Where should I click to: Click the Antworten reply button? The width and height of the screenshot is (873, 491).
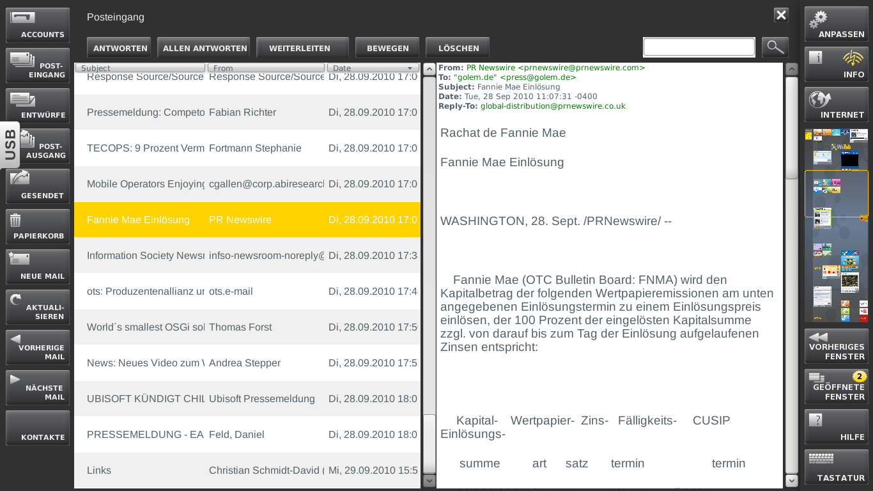119,48
